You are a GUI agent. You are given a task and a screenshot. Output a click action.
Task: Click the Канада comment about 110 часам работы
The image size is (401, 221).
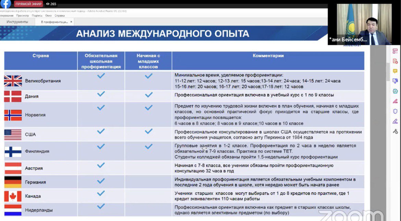click(262, 196)
